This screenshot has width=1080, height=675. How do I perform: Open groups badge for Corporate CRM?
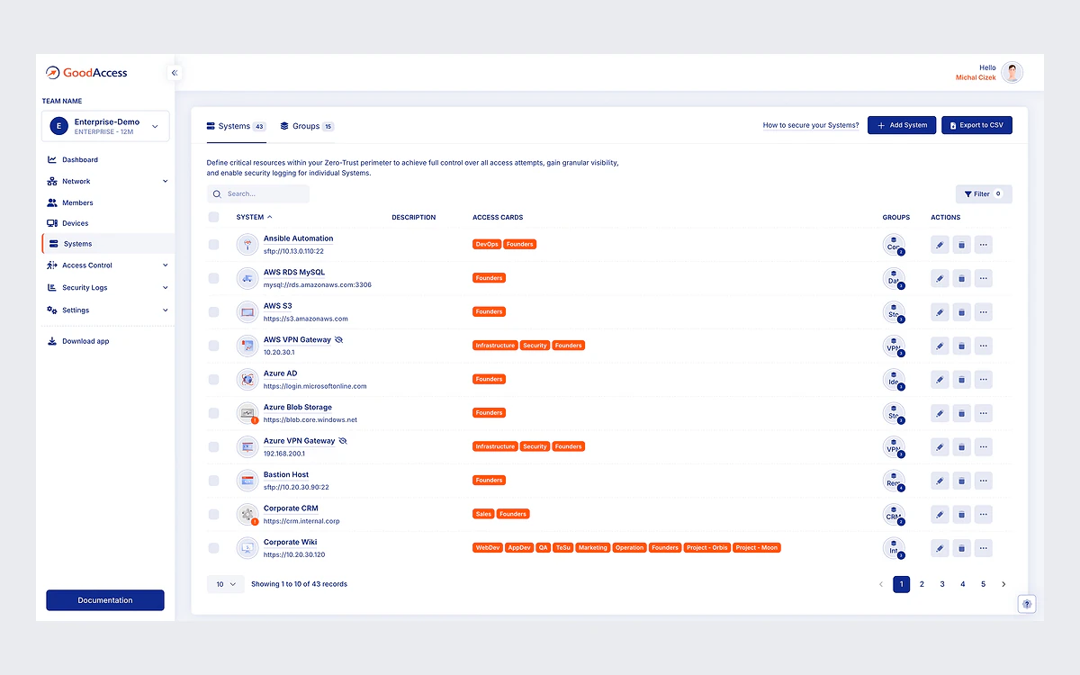tap(894, 515)
